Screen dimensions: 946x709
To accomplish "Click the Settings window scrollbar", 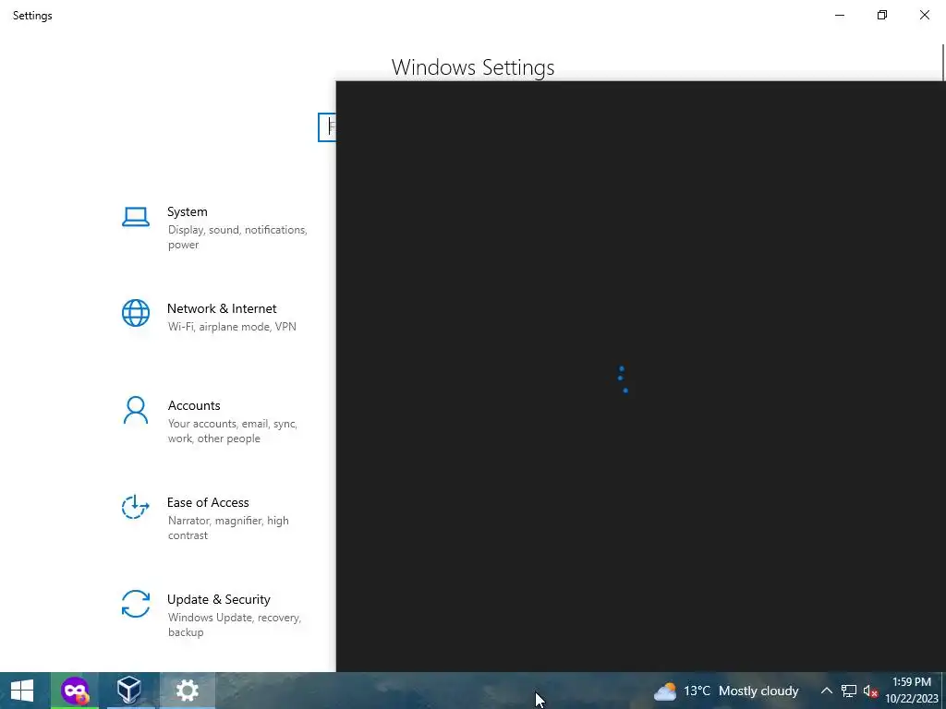I will pos(943,62).
